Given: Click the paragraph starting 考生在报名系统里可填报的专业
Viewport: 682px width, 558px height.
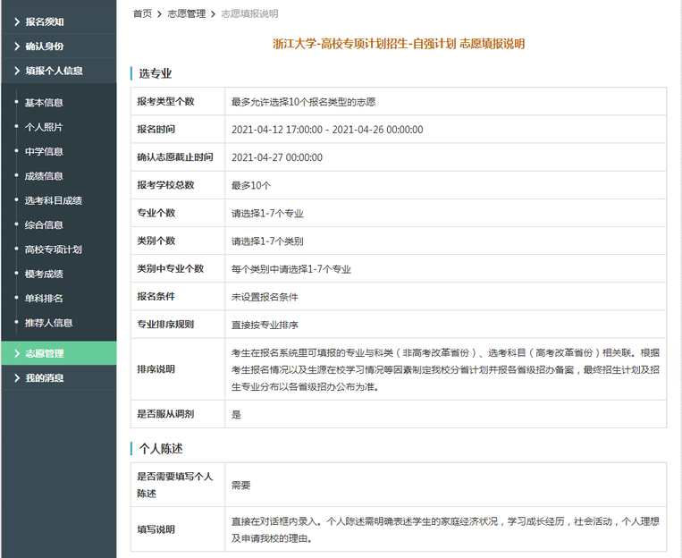Looking at the screenshot, I should [445, 369].
